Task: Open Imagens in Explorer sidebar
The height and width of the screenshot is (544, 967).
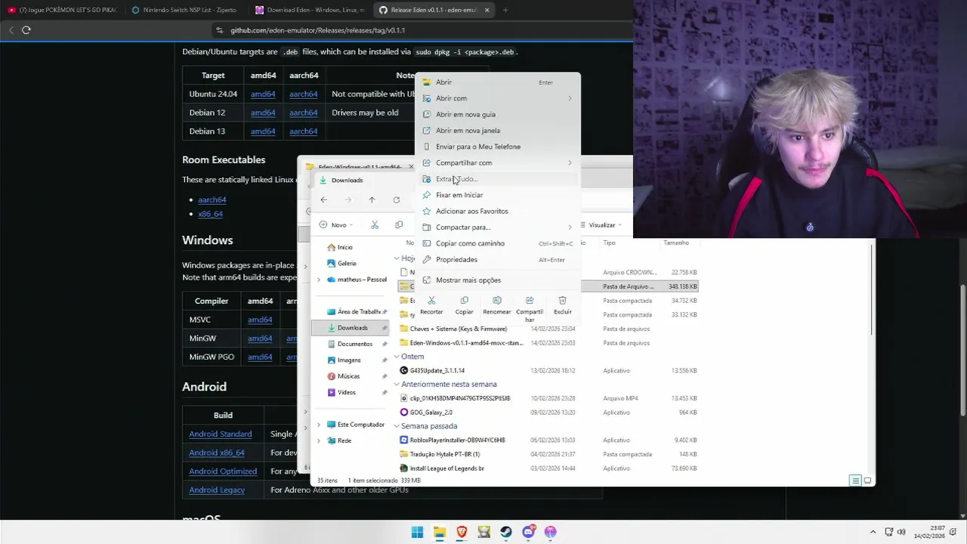Action: click(344, 360)
